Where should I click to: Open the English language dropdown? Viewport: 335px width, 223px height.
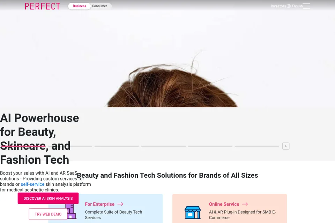coord(297,6)
